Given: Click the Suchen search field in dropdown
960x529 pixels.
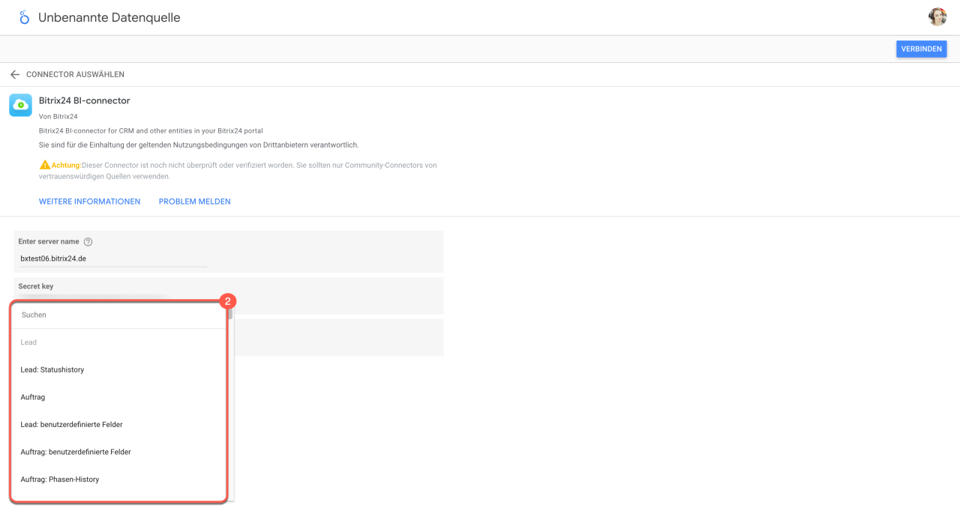Looking at the screenshot, I should [x=119, y=315].
